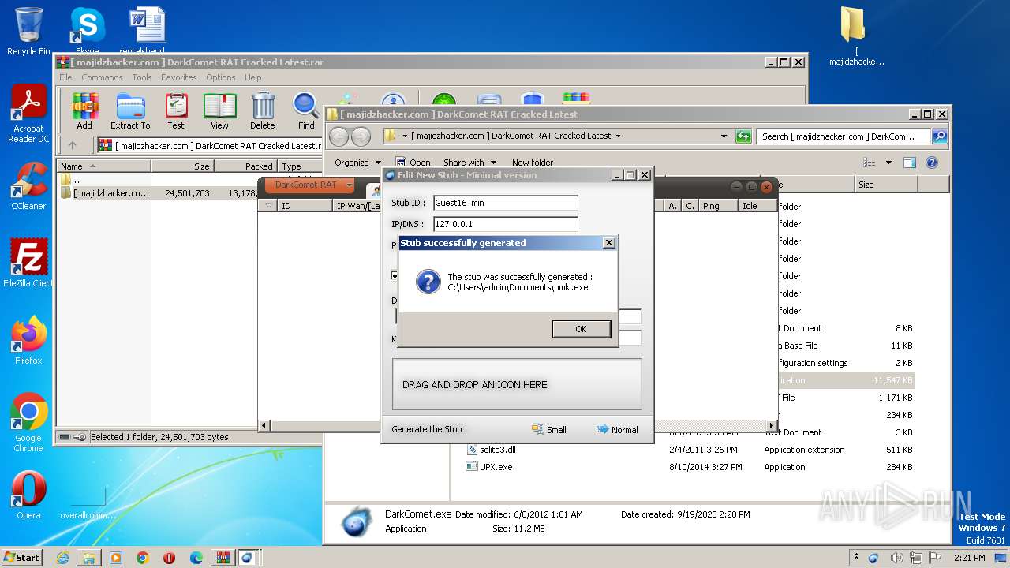Screen dimensions: 1010x568
Task: Close the Stub successfully generated dialog
Action: pyautogui.click(x=608, y=243)
